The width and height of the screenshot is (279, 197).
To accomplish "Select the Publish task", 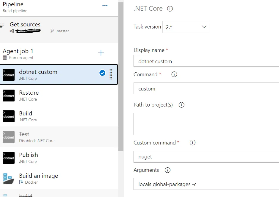I will [29, 158].
